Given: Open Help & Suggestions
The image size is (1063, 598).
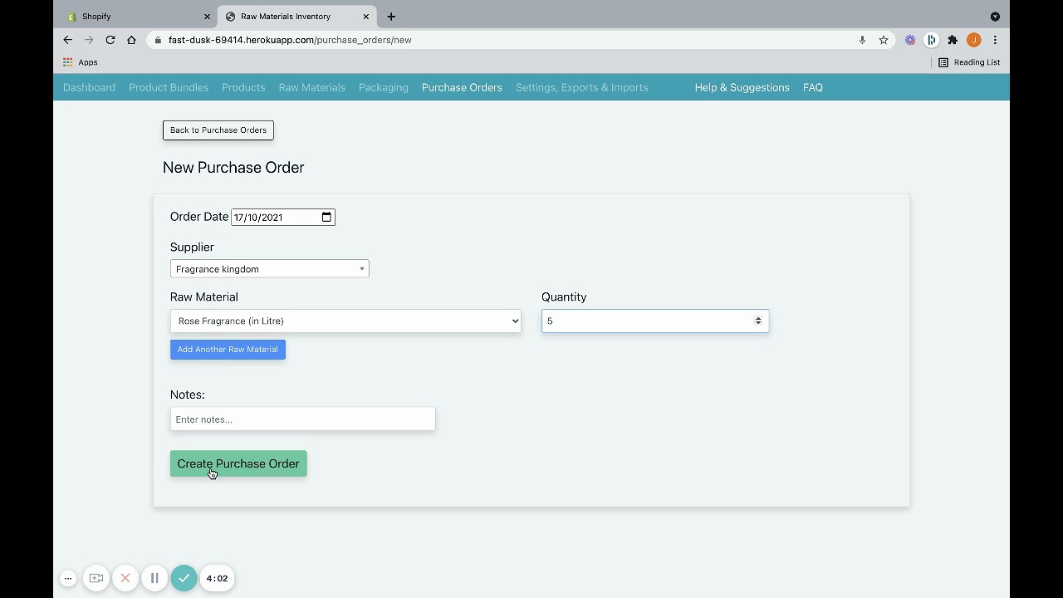Looking at the screenshot, I should click(742, 87).
